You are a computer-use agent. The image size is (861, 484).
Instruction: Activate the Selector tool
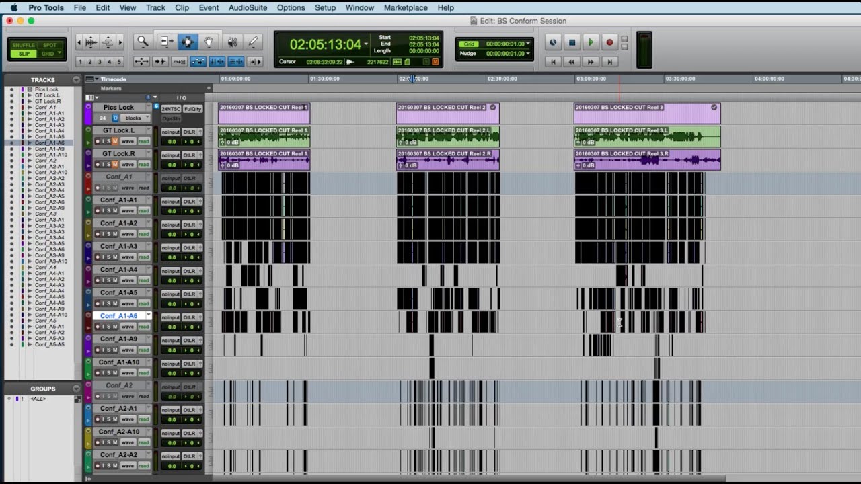pos(188,42)
